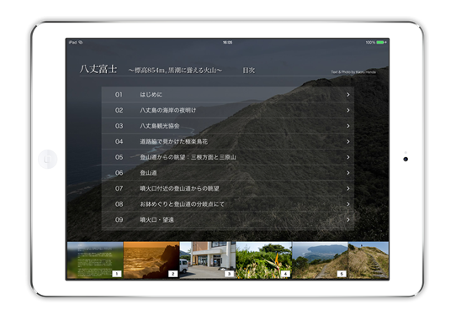Image resolution: width=451 pixels, height=320 pixels.
Task: Select chapter 03 八丈島観光協会
Action: pos(227,126)
